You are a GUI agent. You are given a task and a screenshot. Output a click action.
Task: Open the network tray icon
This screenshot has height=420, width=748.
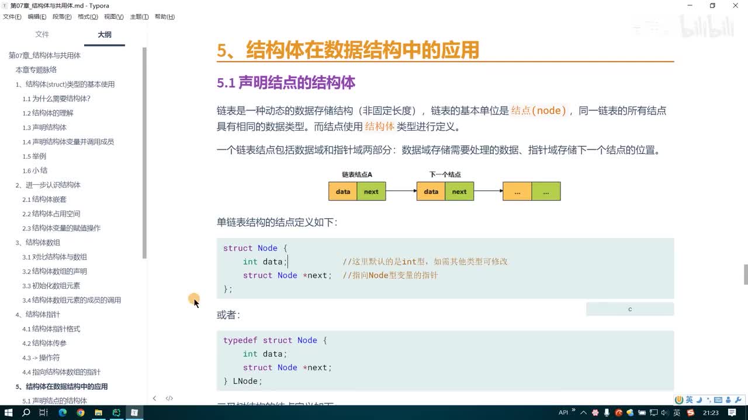[x=653, y=412]
